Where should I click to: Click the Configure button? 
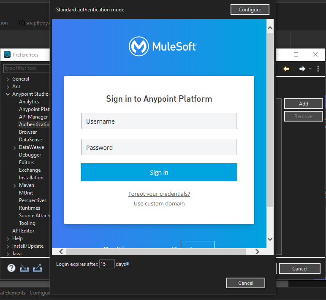[x=250, y=10]
